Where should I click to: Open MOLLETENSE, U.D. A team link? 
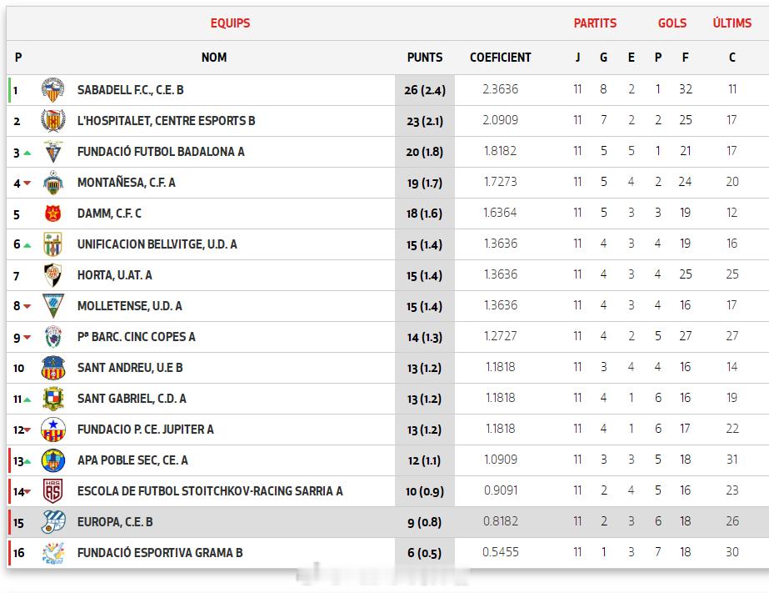pyautogui.click(x=129, y=306)
